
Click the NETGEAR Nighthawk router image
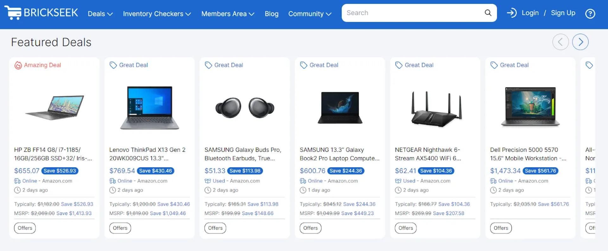tap(436, 109)
